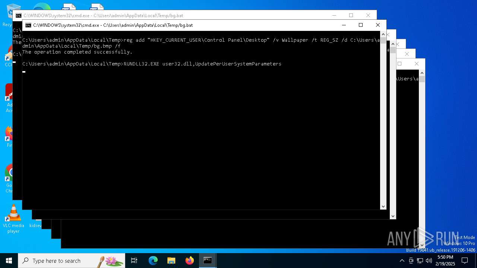Maximize the front cmd.exe window
The height and width of the screenshot is (268, 477).
coord(361,25)
